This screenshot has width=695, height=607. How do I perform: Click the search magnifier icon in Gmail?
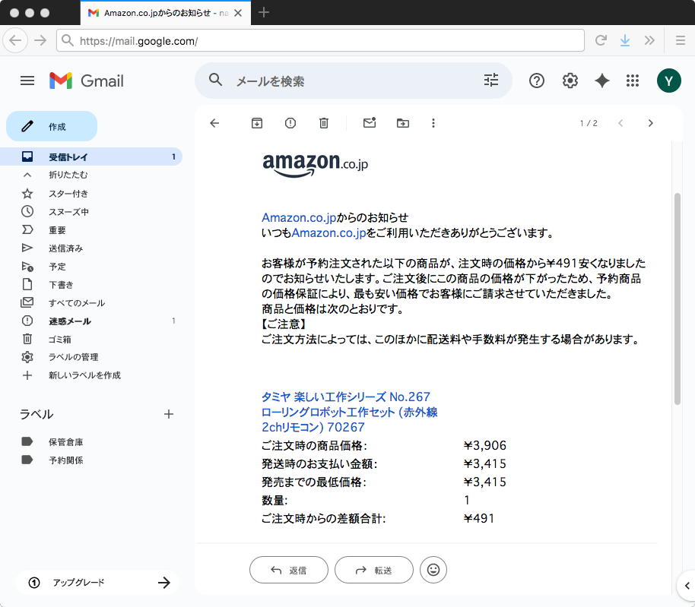(215, 80)
